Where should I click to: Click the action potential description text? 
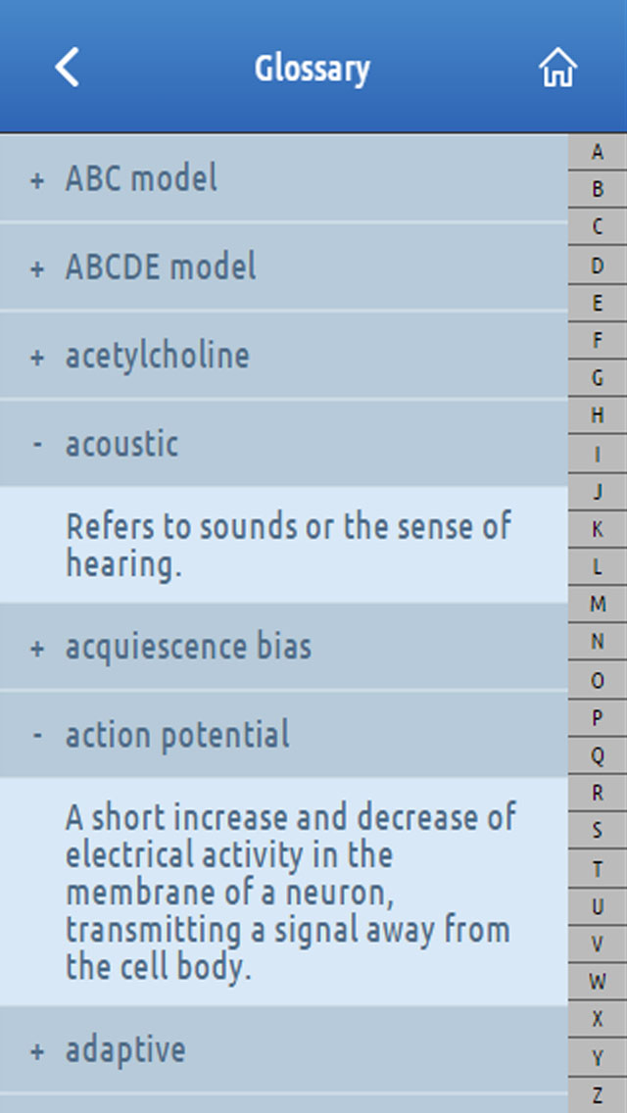290,892
